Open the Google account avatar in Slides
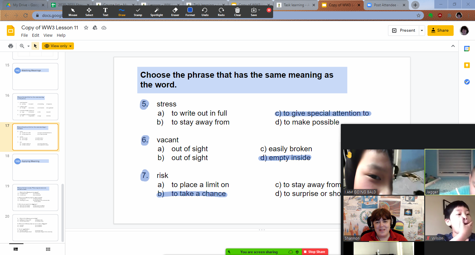475x255 pixels. pos(464,30)
